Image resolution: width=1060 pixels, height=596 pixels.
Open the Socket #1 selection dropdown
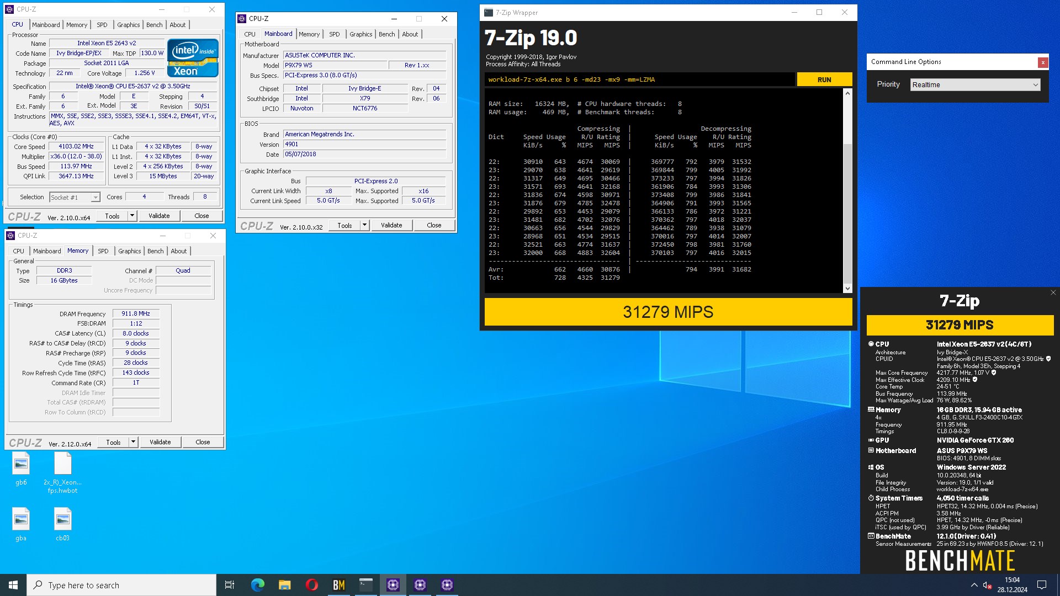pos(75,197)
